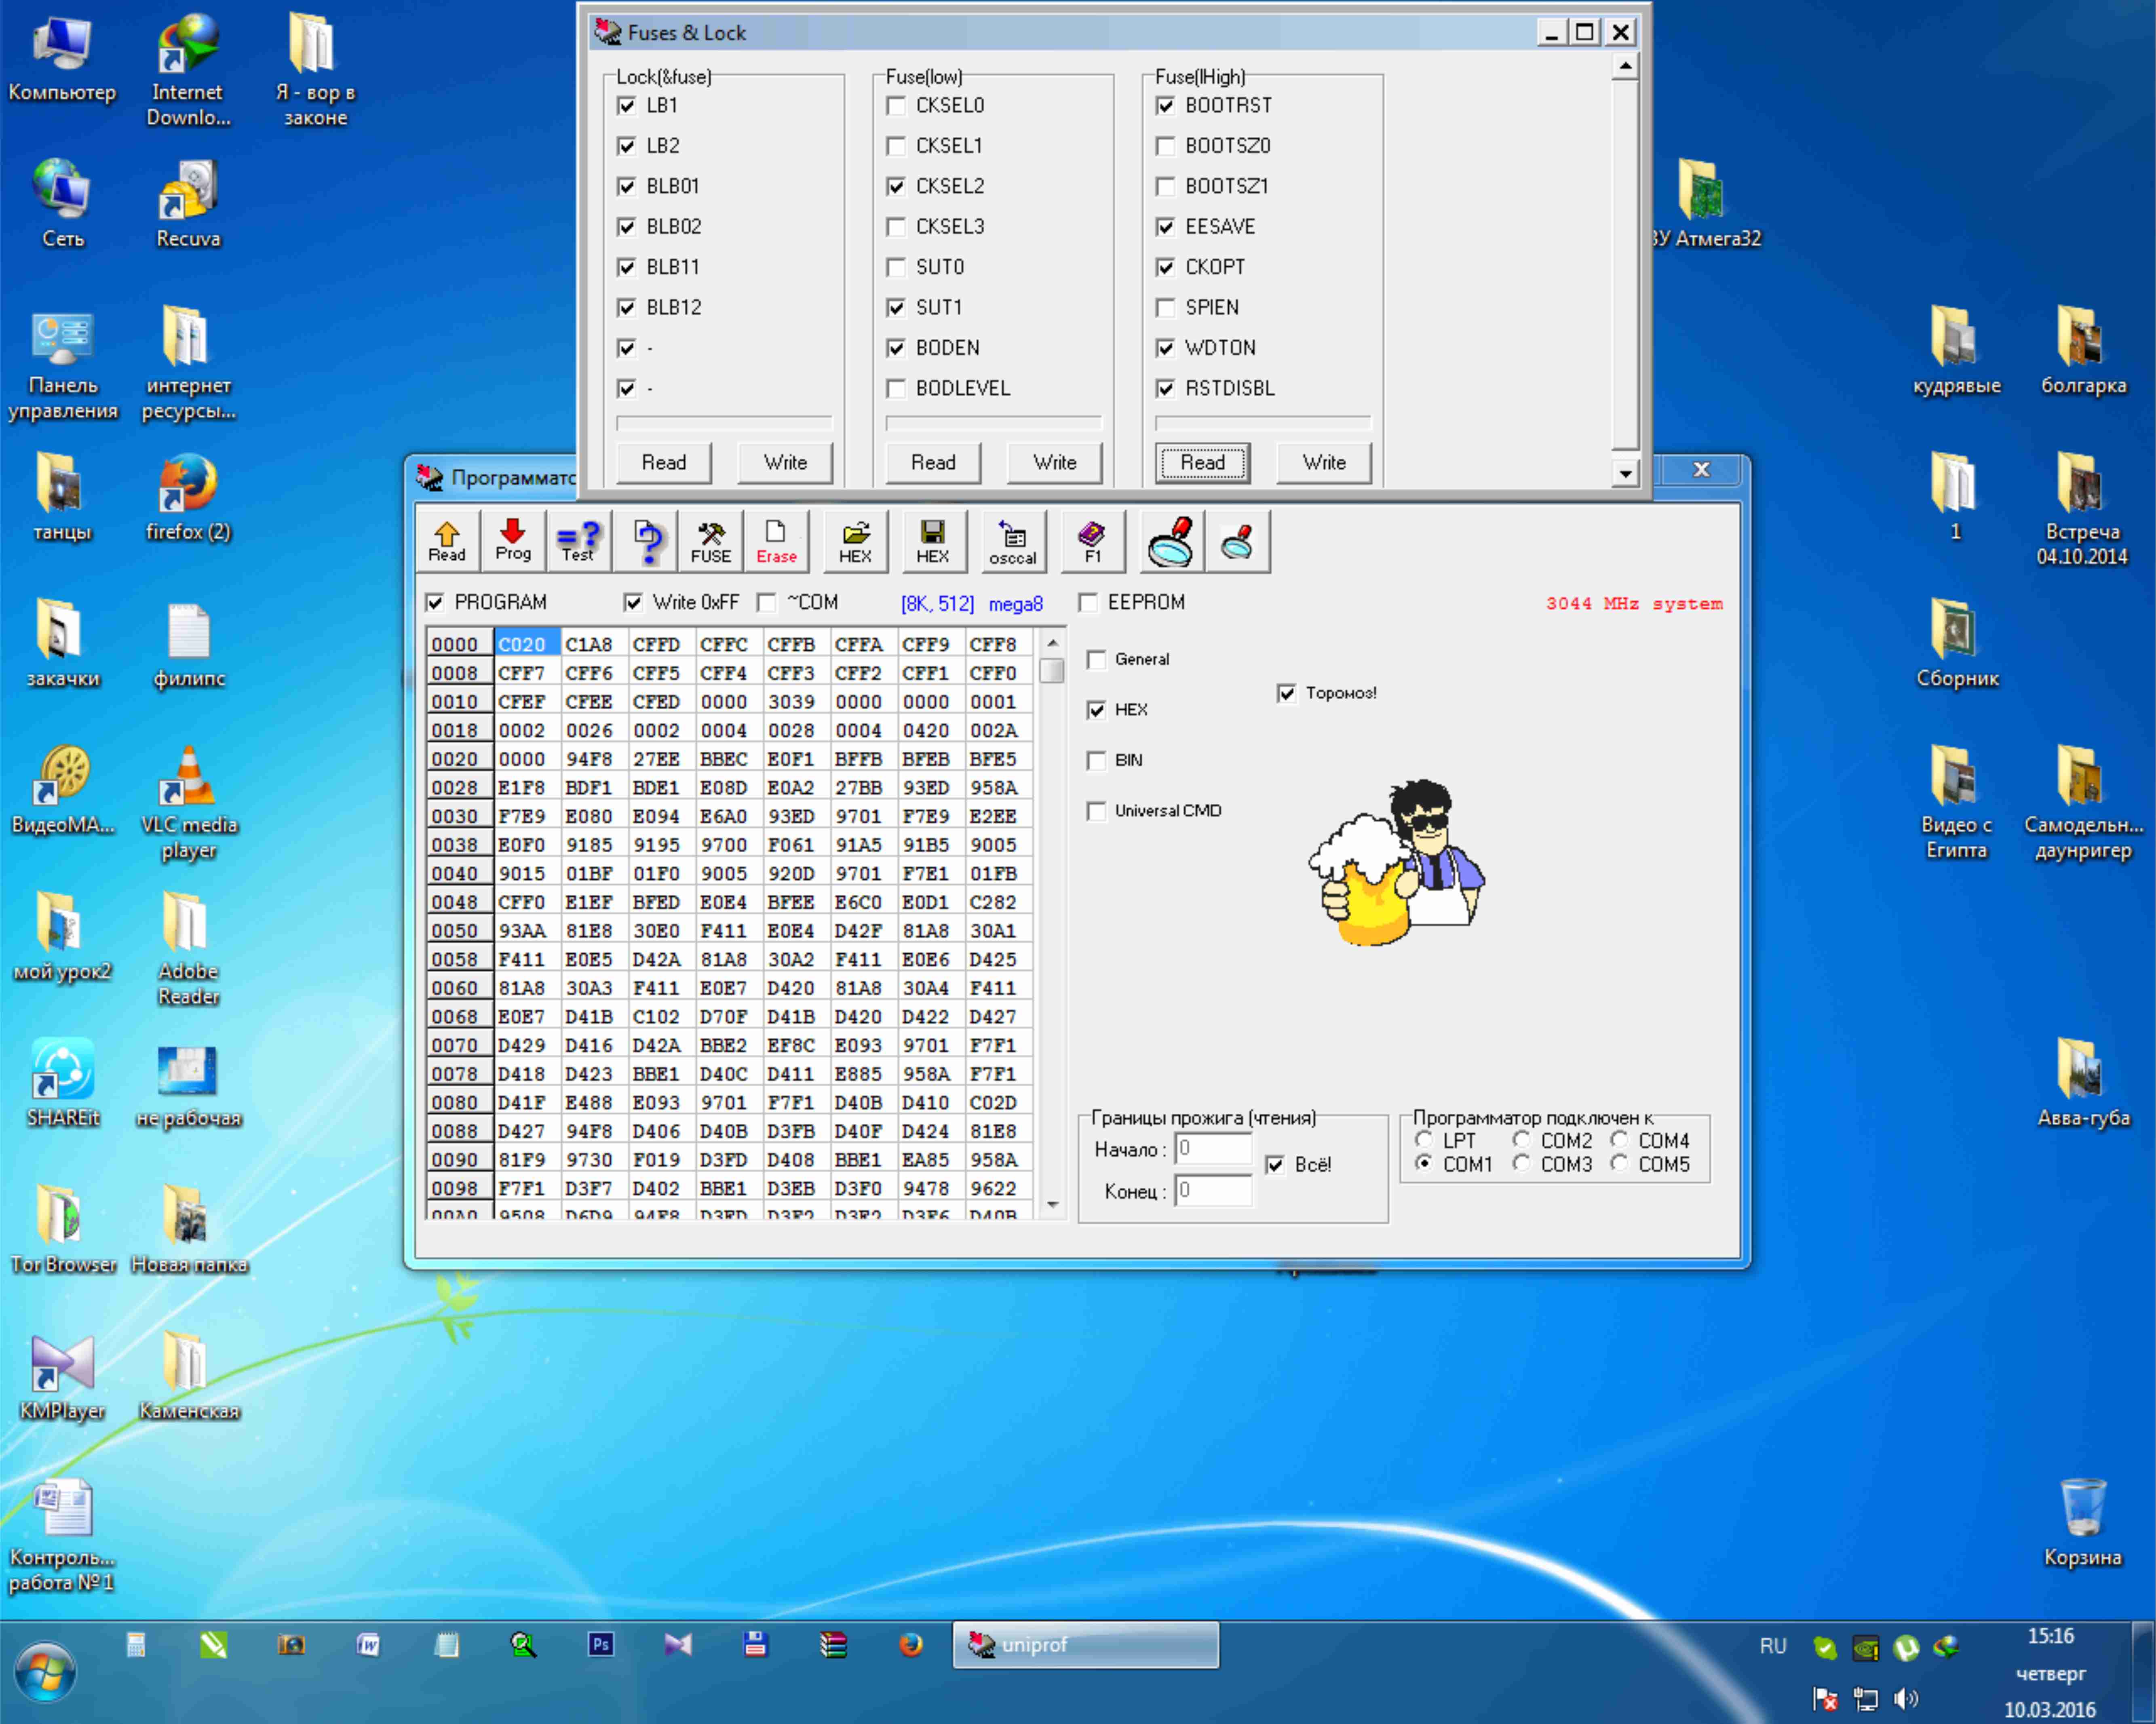
Task: Click the Erase chip icon
Action: click(776, 541)
